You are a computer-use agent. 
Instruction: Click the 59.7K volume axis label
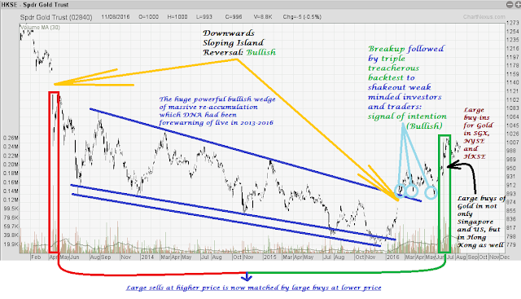[11, 226]
